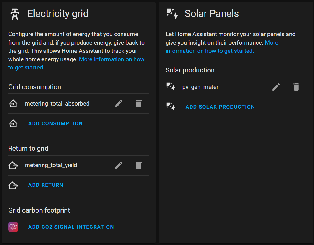Click the Solar Panels header icon
This screenshot has height=245, width=314.
[x=172, y=13]
